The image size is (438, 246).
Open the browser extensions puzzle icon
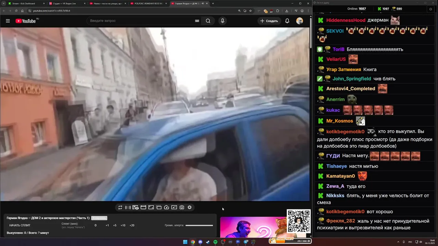(278, 11)
